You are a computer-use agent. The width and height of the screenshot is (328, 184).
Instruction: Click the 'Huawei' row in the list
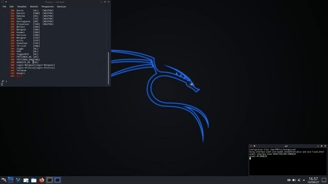click(25, 32)
